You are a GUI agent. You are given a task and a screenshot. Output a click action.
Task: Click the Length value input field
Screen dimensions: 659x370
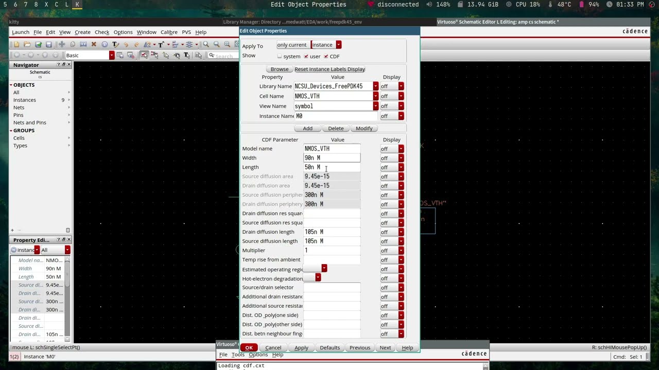pyautogui.click(x=332, y=167)
